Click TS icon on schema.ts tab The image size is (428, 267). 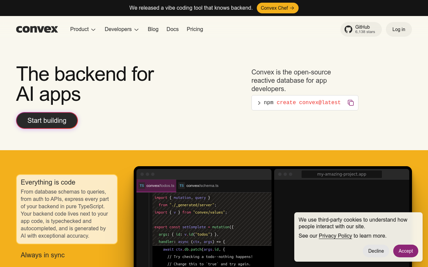pos(182,186)
